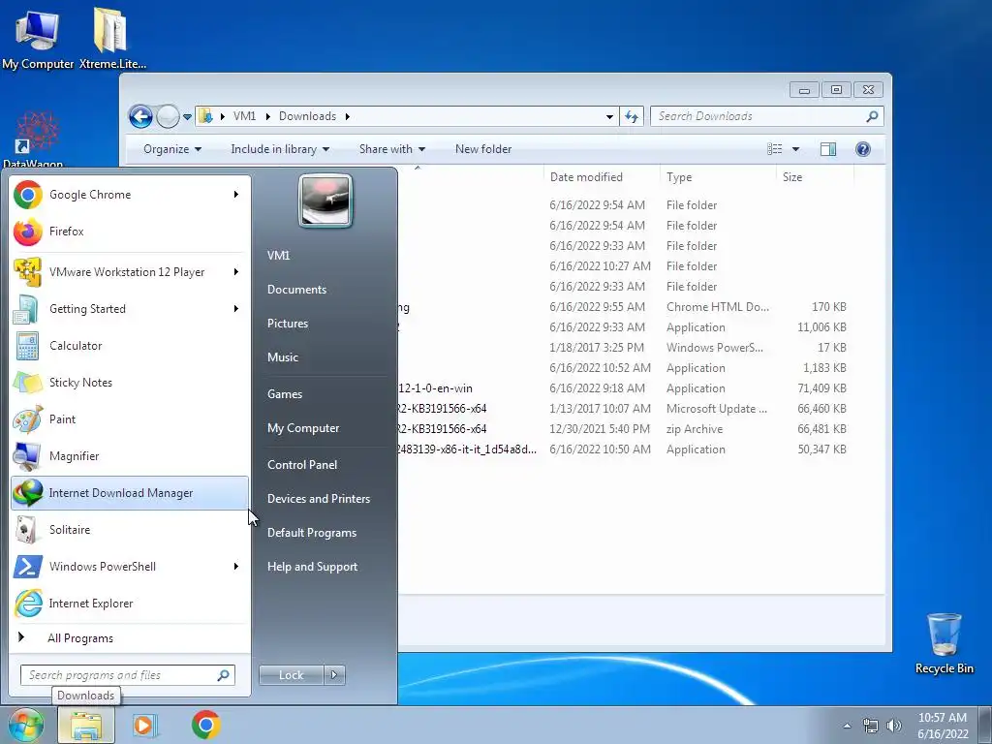The image size is (992, 744).
Task: Open Share with dropdown
Action: pyautogui.click(x=392, y=149)
